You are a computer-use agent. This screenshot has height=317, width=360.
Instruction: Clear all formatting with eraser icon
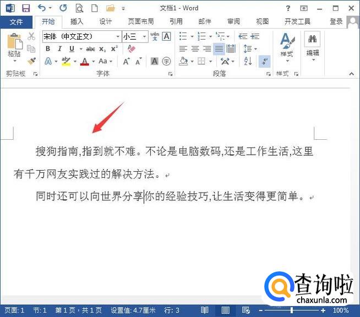pos(132,48)
